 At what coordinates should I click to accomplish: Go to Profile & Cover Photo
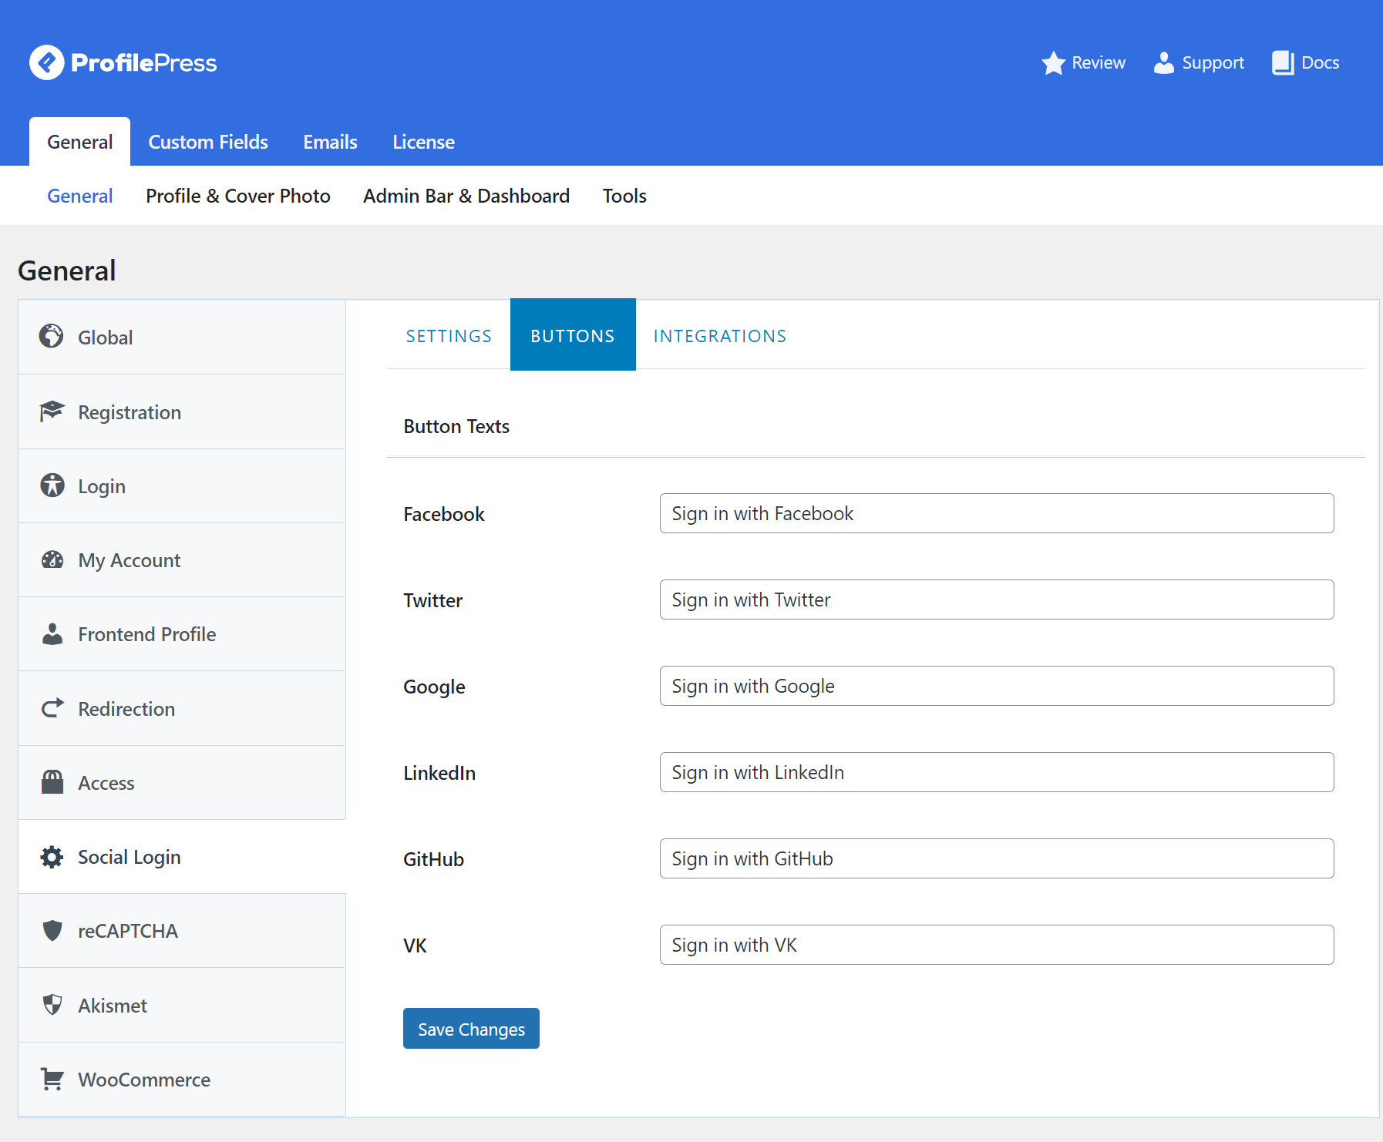pyautogui.click(x=237, y=196)
